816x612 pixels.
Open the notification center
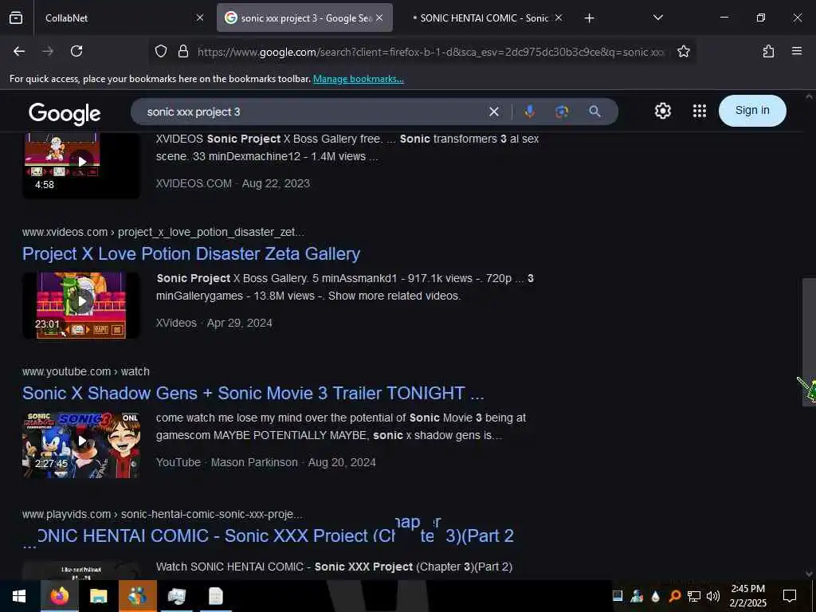tap(790, 596)
